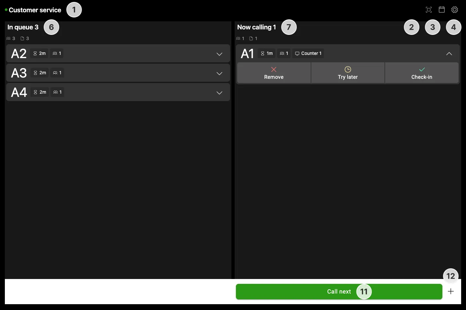Click the people count badge on A4
466x310 pixels.
point(57,92)
